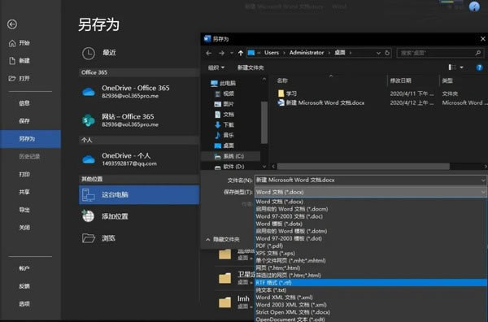Click the dialog back navigation arrow
This screenshot has height=322, width=488.
pyautogui.click(x=209, y=53)
